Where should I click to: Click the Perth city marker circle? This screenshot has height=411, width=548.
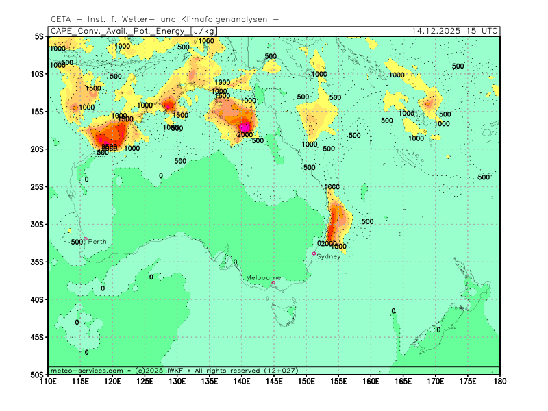coord(86,239)
